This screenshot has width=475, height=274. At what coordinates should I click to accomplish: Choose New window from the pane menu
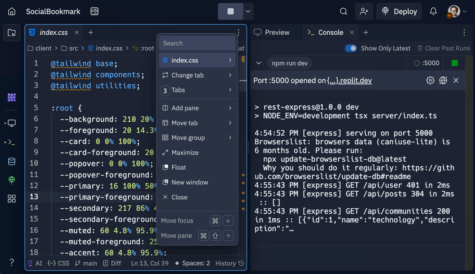pos(197,182)
